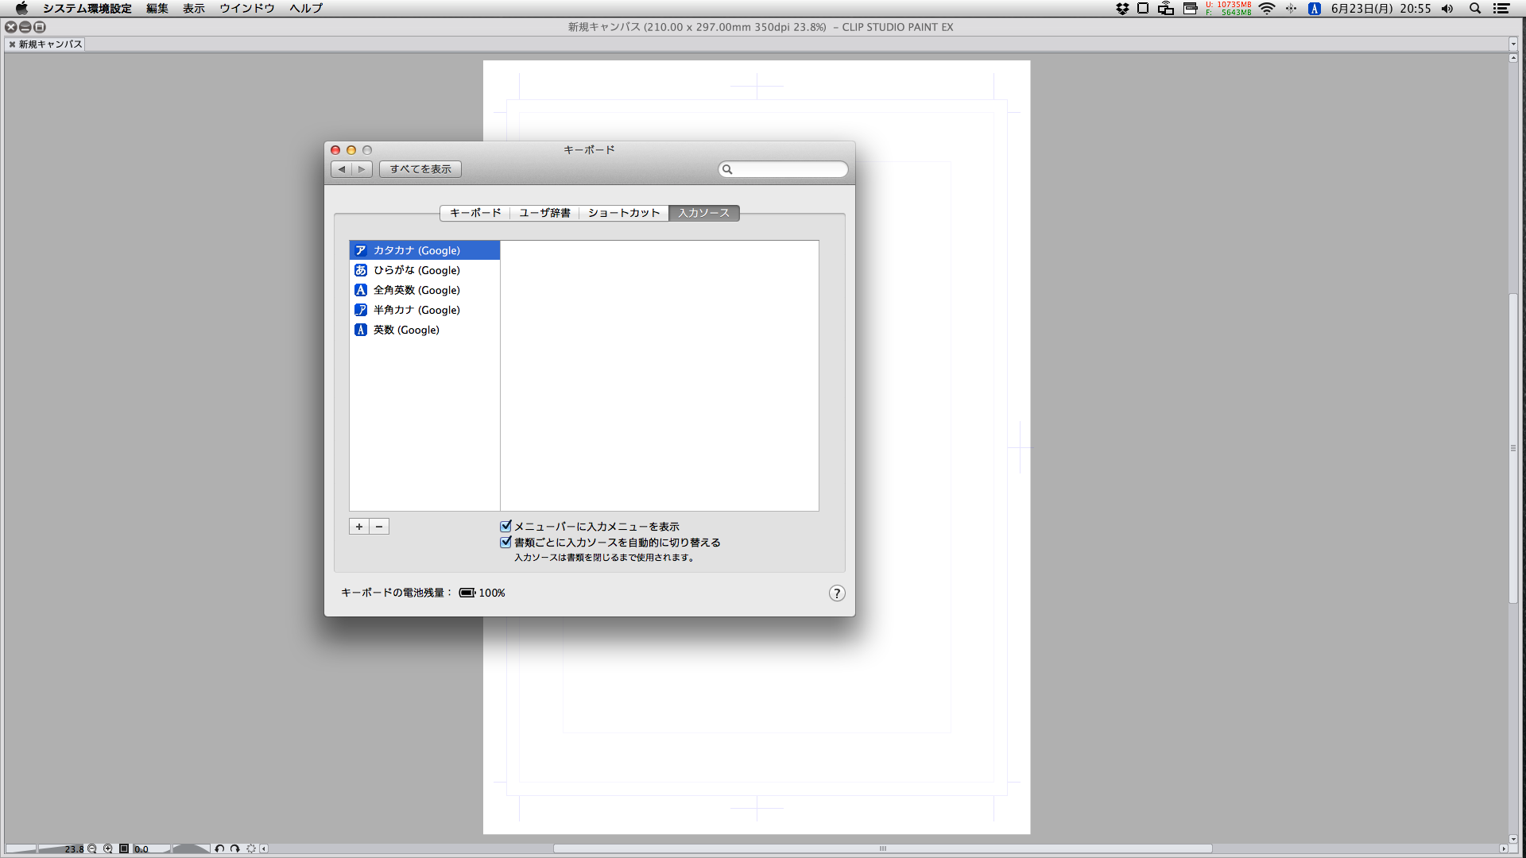1526x858 pixels.
Task: Switch to the ショートカット tab
Action: click(x=624, y=213)
